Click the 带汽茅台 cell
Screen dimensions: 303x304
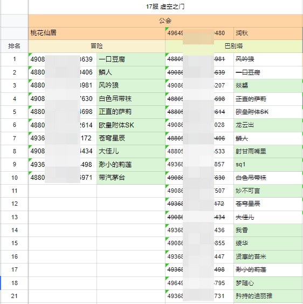pos(131,178)
